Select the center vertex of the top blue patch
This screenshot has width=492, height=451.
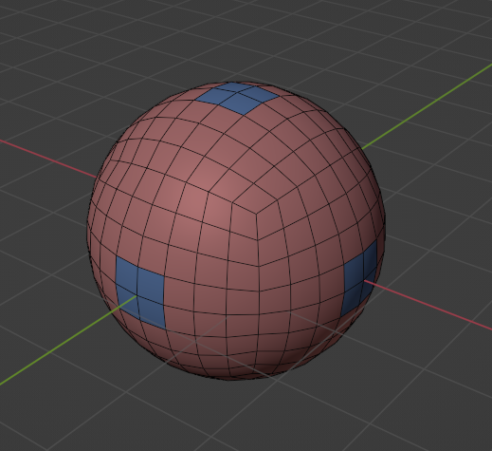[237, 92]
